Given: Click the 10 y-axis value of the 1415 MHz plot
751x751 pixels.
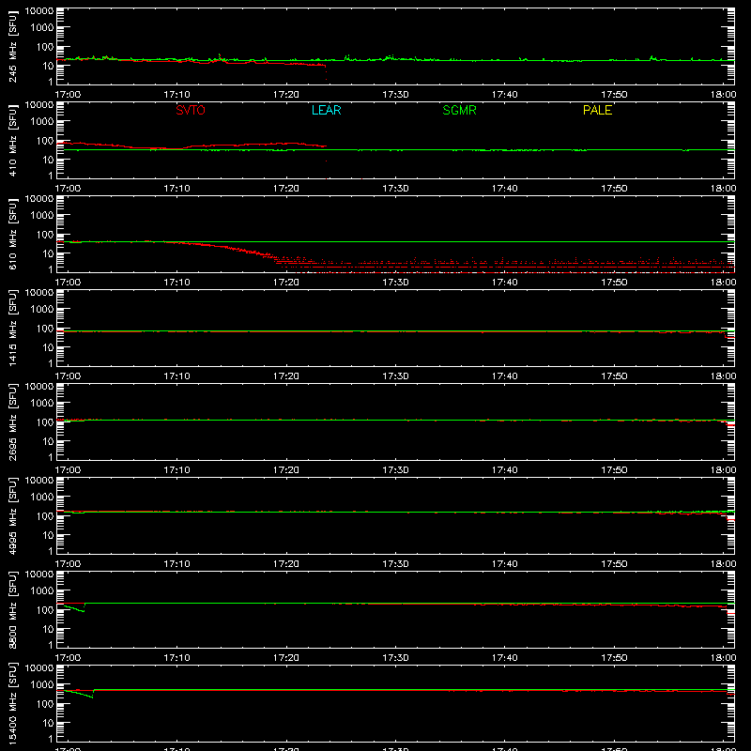Looking at the screenshot, I should pos(48,347).
